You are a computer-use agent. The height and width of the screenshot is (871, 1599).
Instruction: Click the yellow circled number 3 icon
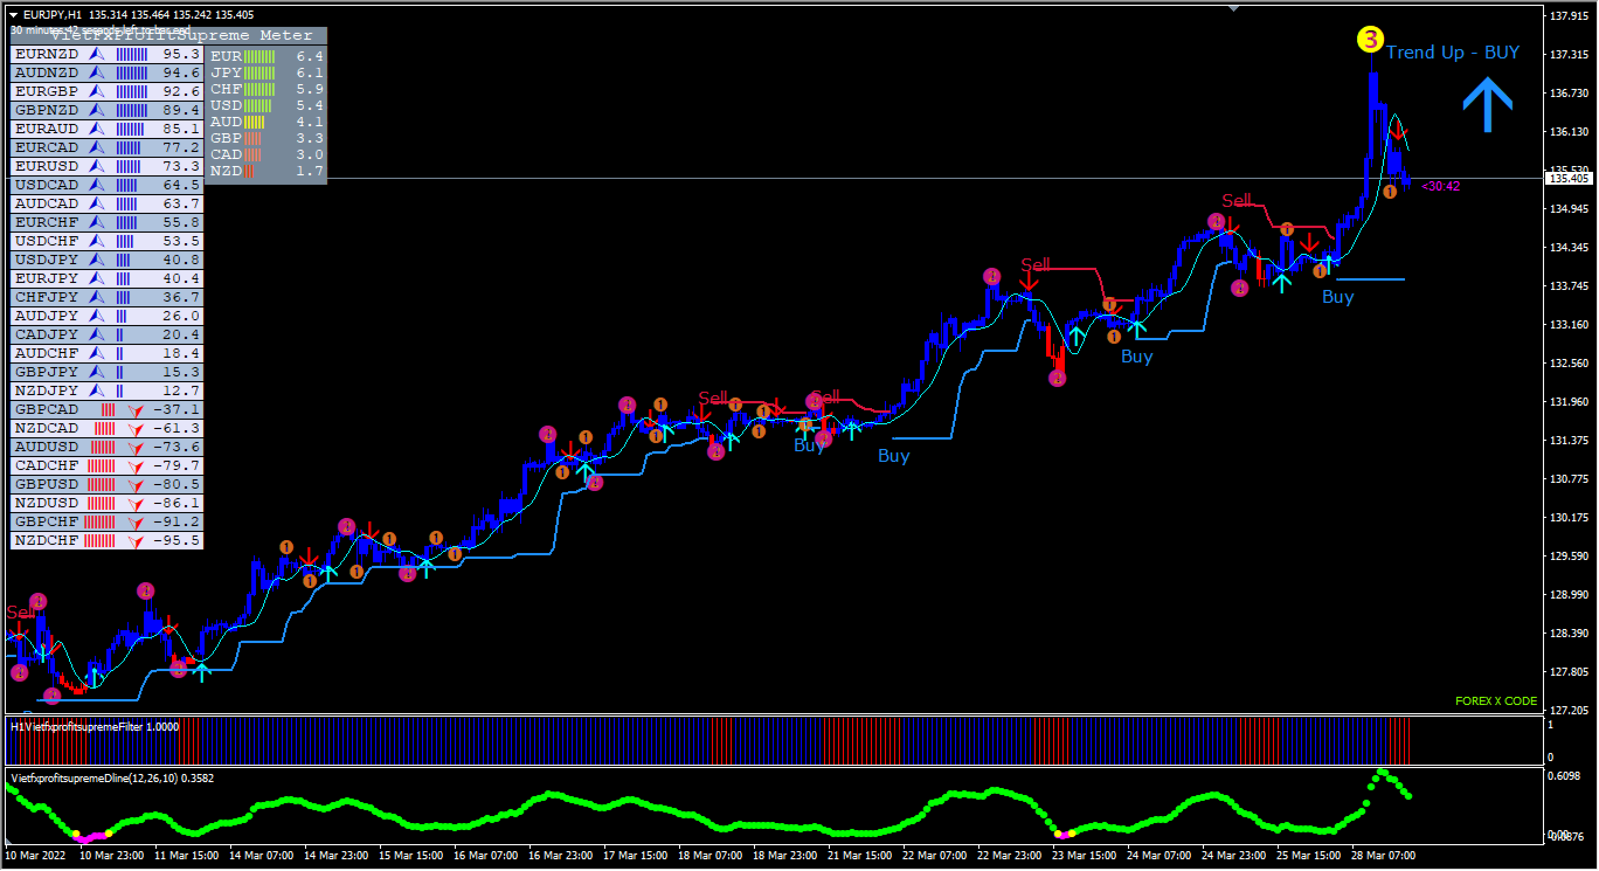click(x=1370, y=40)
